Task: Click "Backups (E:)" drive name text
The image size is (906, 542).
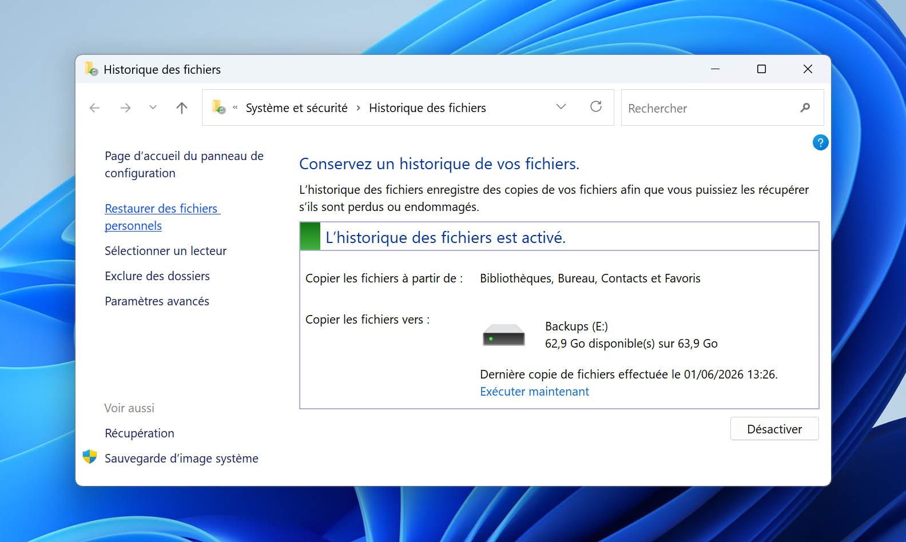Action: [x=577, y=326]
